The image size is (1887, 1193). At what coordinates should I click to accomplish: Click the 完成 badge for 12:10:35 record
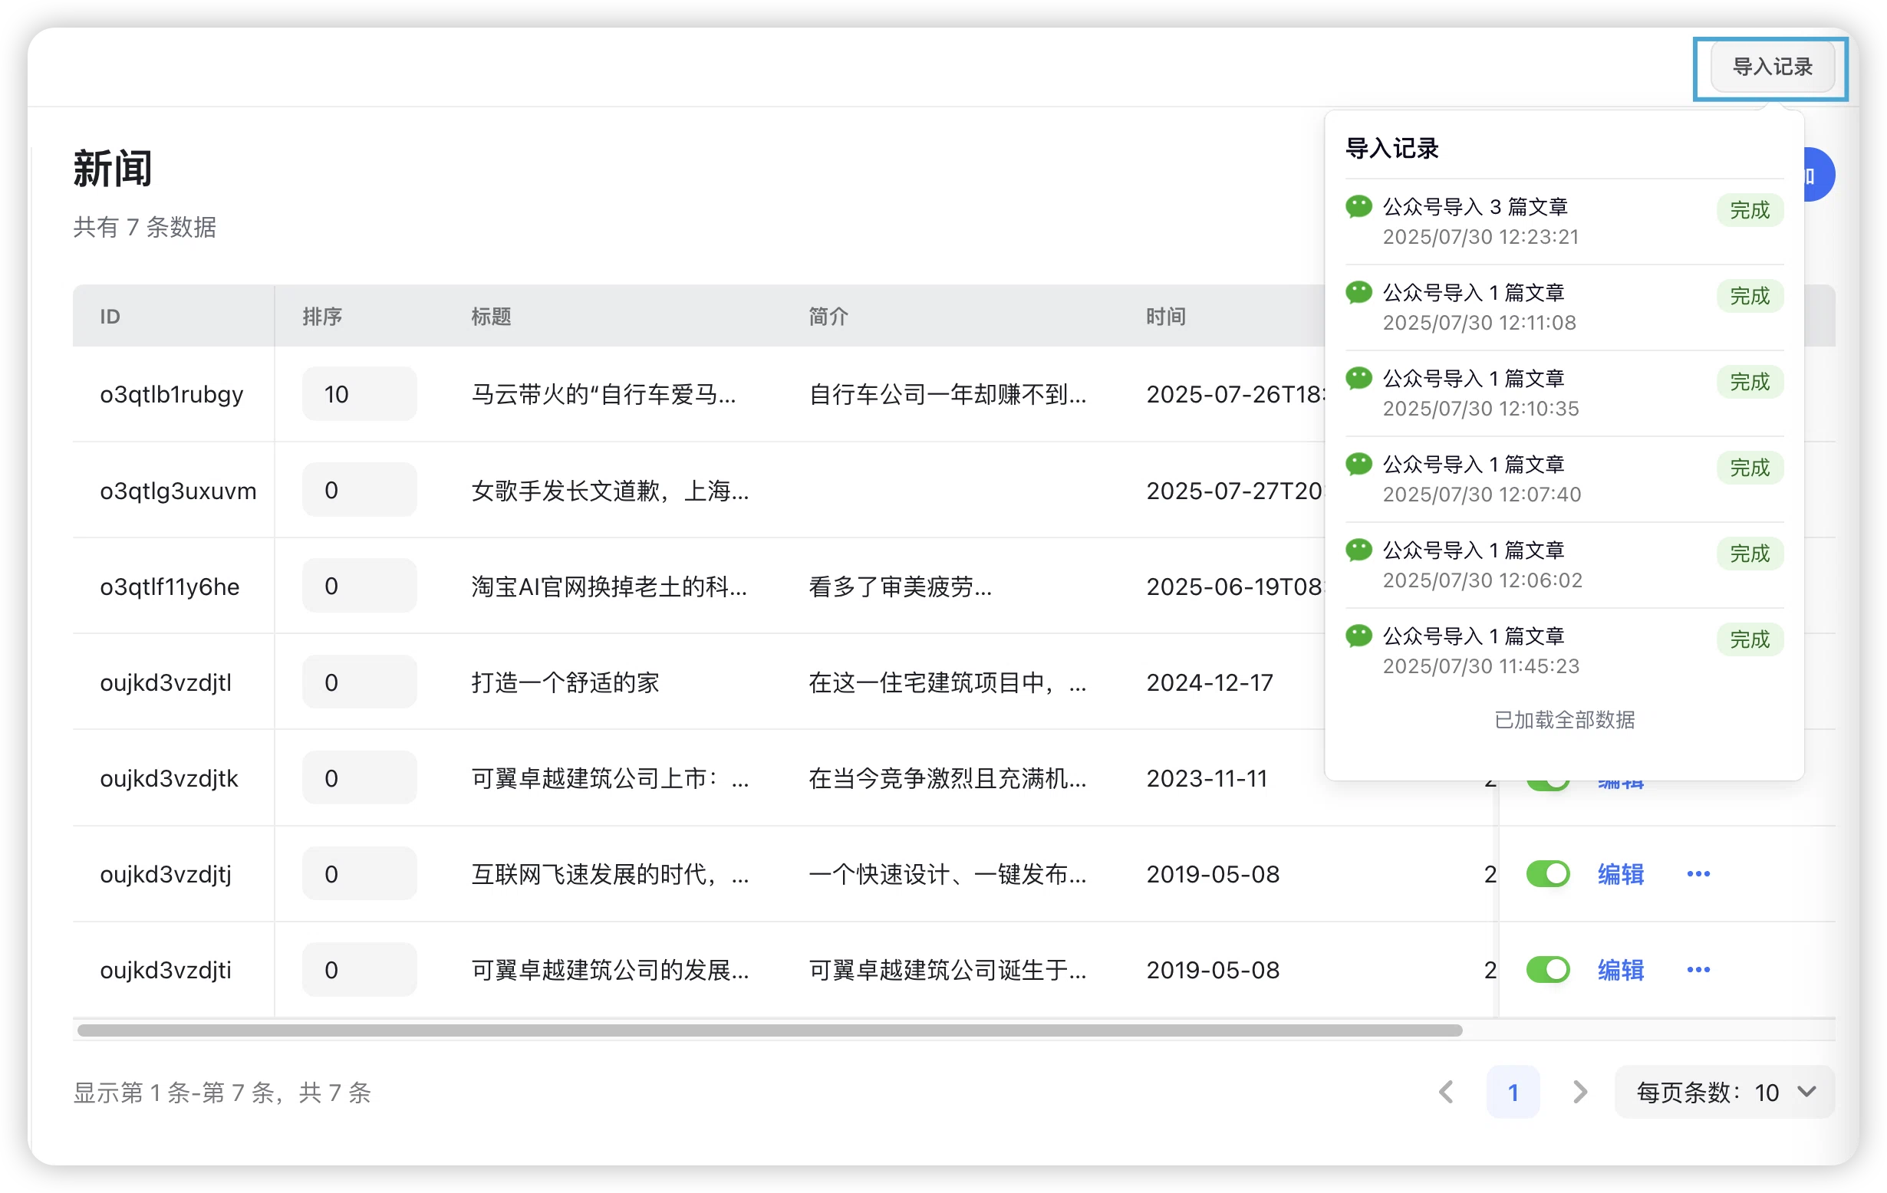pos(1749,382)
